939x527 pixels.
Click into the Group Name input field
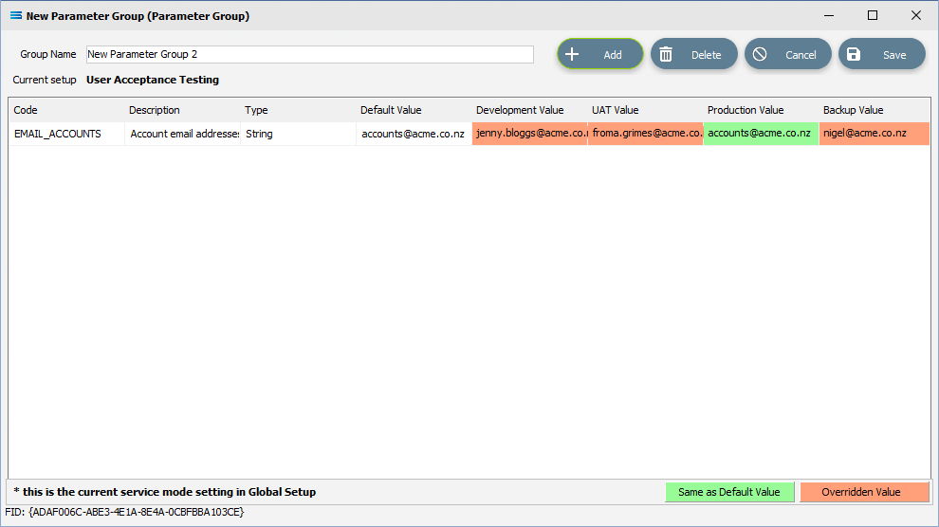pyautogui.click(x=309, y=54)
